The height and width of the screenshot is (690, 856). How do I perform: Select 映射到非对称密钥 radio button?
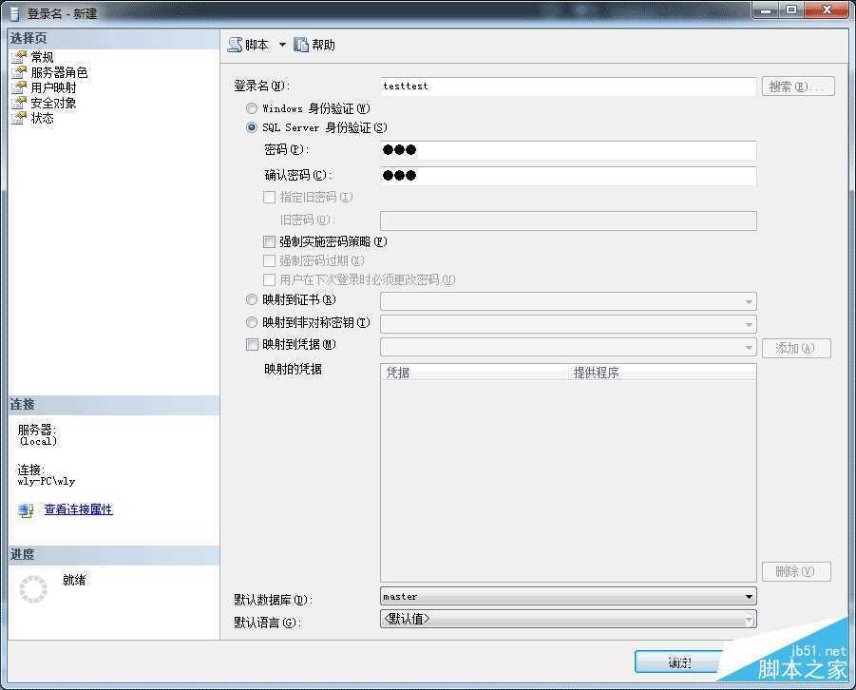252,322
